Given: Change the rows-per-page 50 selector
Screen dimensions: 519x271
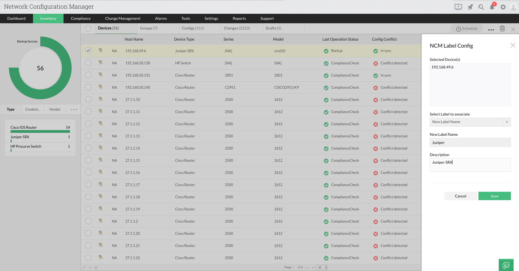Looking at the screenshot, I should pos(322,267).
